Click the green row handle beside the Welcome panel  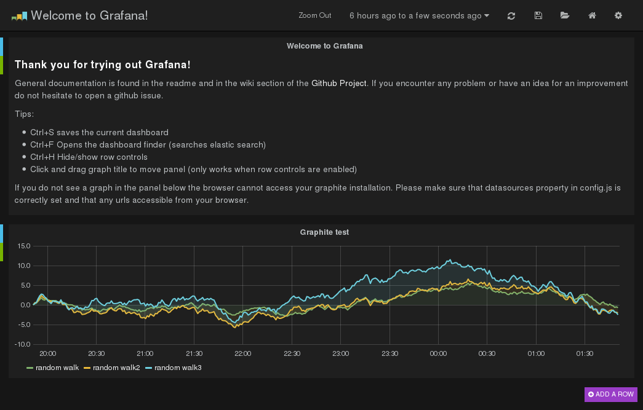1,65
